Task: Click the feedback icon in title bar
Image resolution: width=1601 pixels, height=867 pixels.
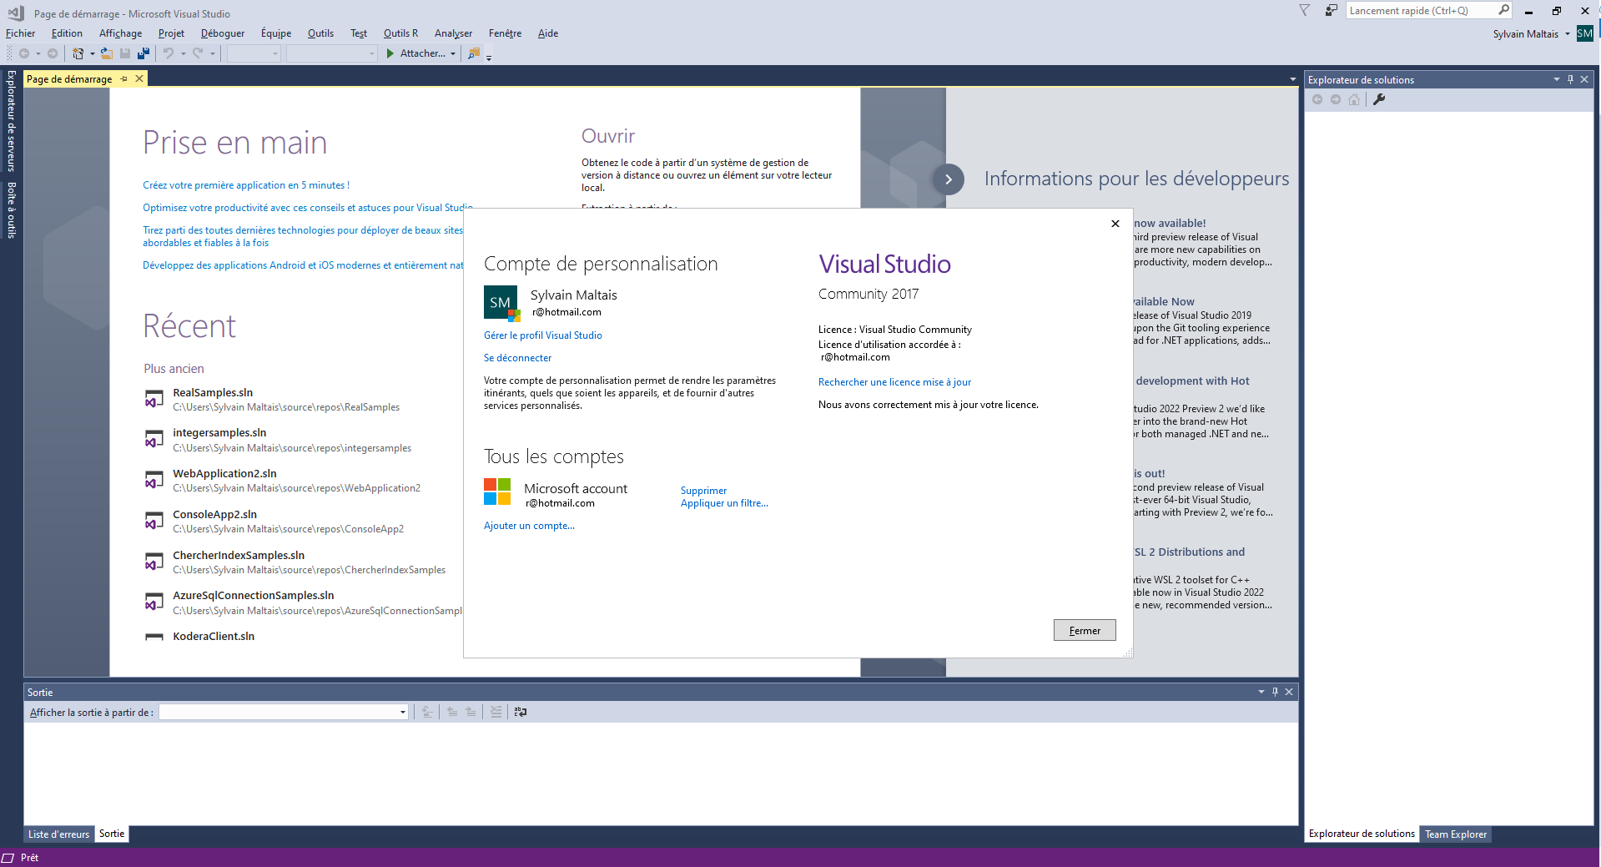Action: coord(1332,11)
